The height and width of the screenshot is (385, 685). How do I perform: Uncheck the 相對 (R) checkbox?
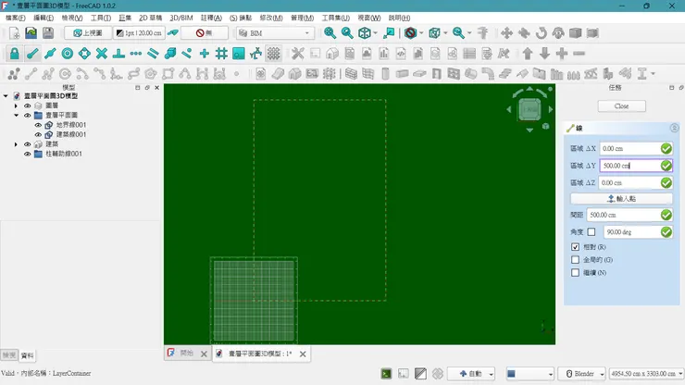click(576, 247)
